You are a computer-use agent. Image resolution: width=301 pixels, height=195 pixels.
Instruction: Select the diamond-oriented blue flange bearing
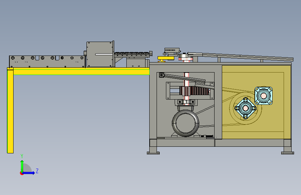click(x=245, y=108)
